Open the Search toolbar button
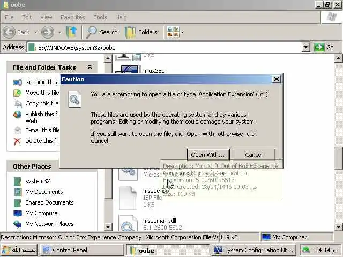This screenshot has height=257, width=343. pos(102,32)
